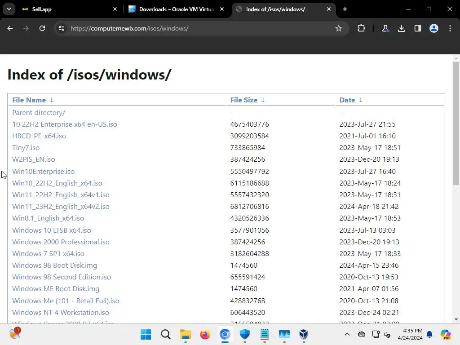This screenshot has height=345, width=460.
Task: Download Windows 7 SP1 x64.iso
Action: coord(48,254)
